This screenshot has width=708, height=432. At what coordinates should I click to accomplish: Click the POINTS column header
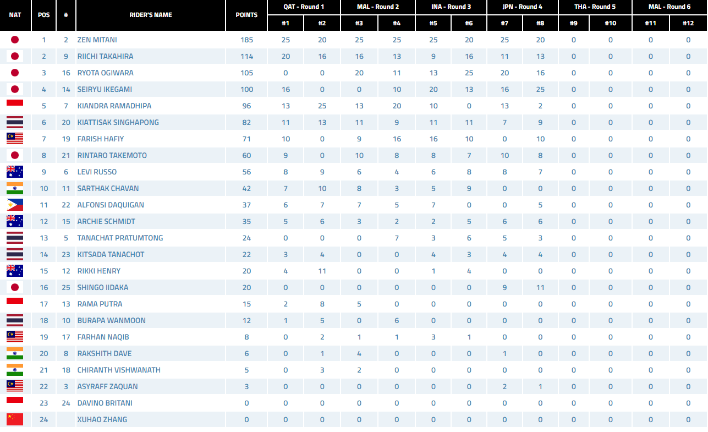[x=246, y=15]
